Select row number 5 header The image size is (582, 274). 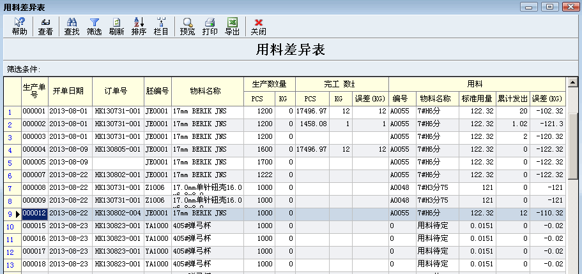point(12,163)
